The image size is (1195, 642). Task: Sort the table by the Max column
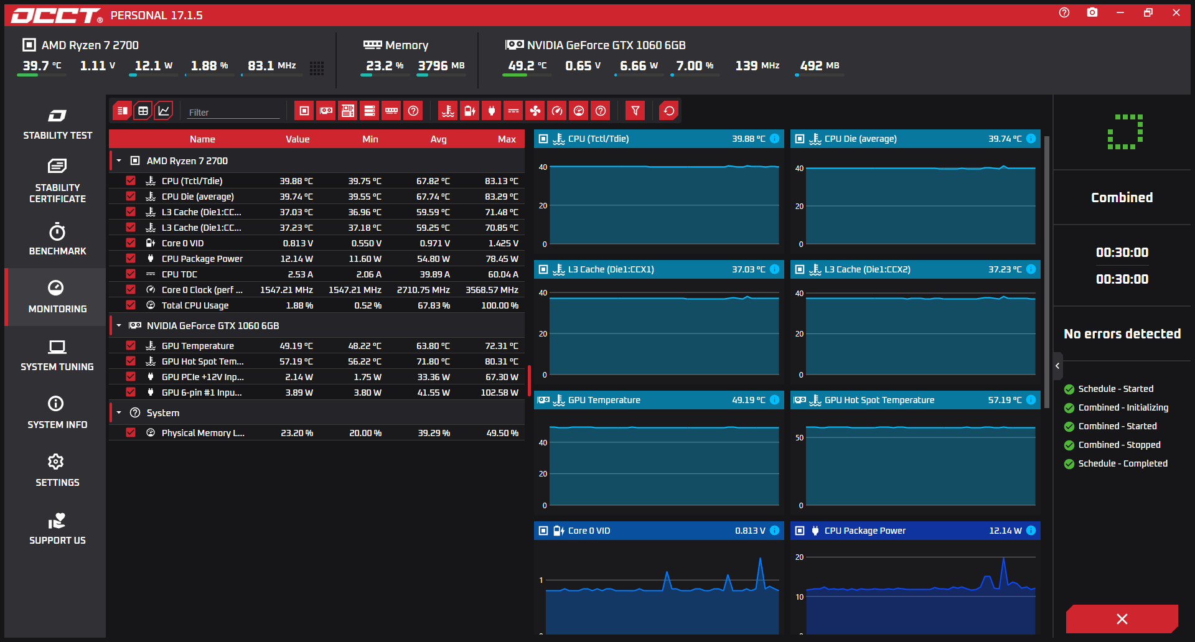click(507, 139)
